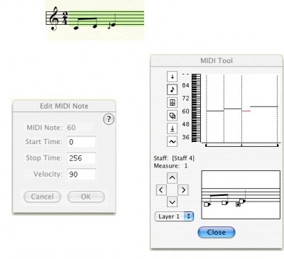This screenshot has height=259, width=284.
Task: Go to previous measure with left arrow
Action: tap(161, 189)
